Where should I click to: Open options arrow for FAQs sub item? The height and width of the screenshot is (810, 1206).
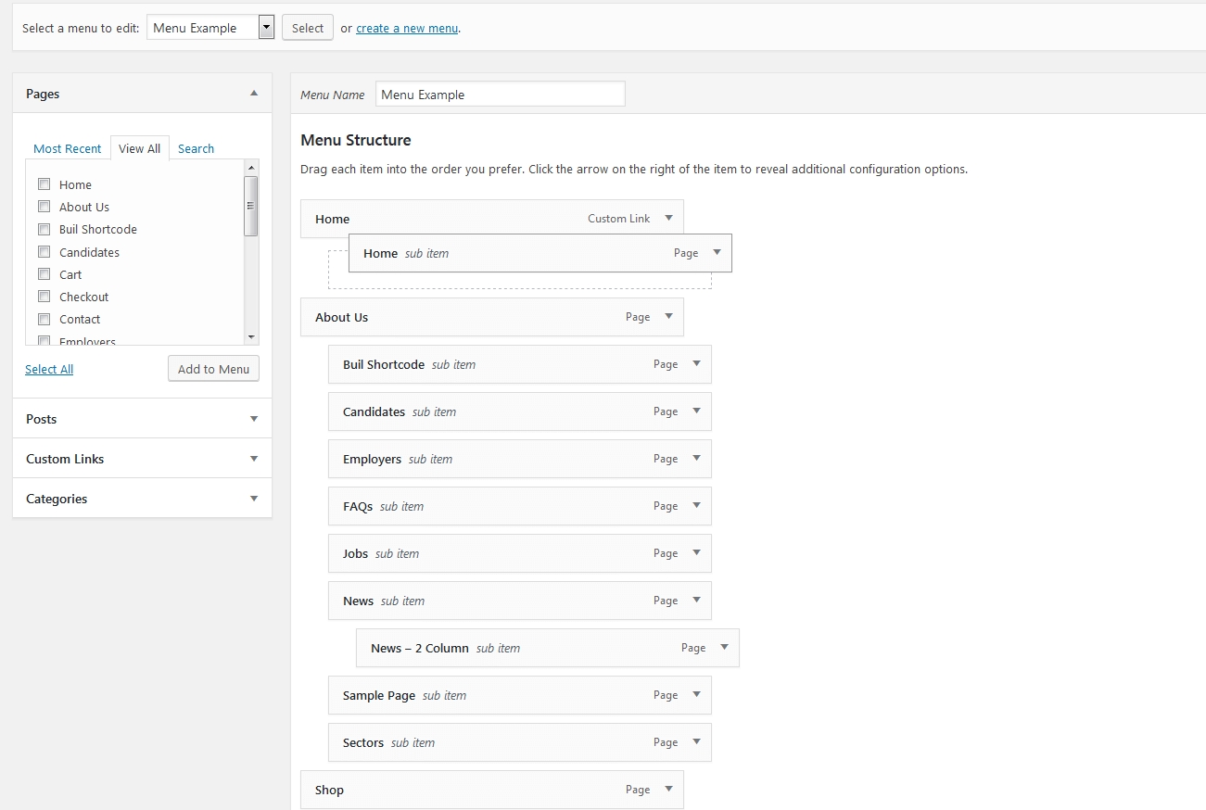(697, 506)
